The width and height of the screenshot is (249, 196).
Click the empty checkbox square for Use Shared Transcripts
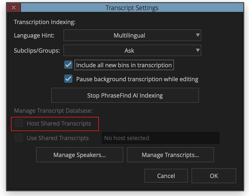pos(19,138)
